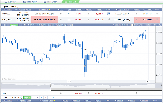Viewport: 163px width, 103px height.
Task: Click the swap lock icon in the 26 weeks row
Action: [137, 14]
